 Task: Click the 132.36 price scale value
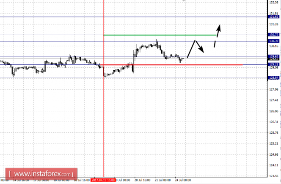(274, 3)
